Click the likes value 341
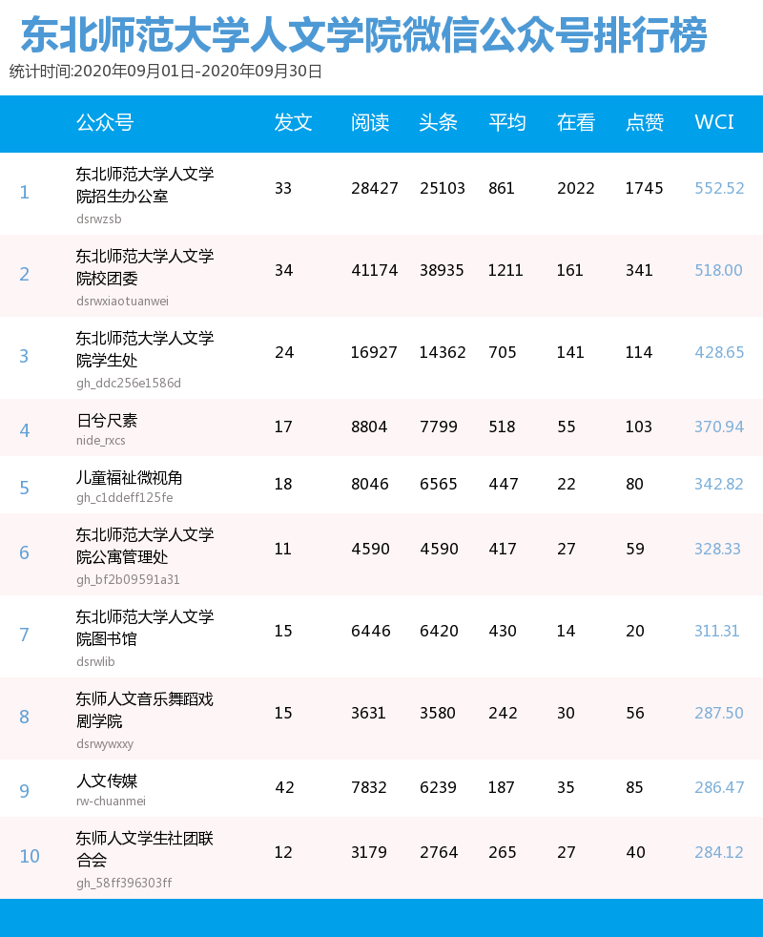This screenshot has width=763, height=937. click(x=639, y=270)
